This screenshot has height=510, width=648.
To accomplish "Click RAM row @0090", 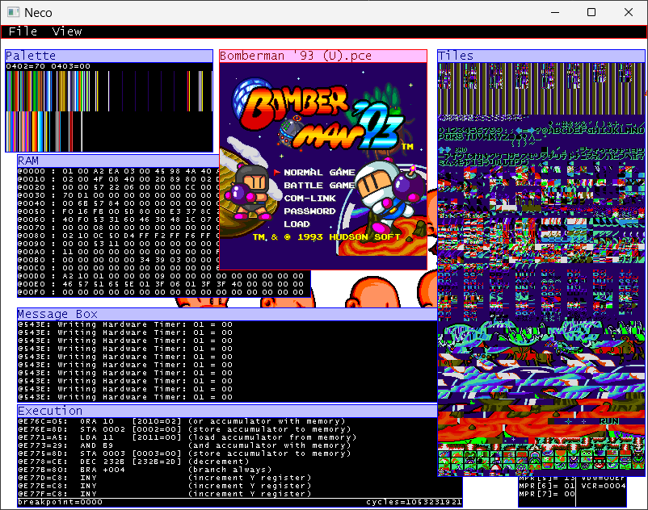I will pyautogui.click(x=118, y=244).
